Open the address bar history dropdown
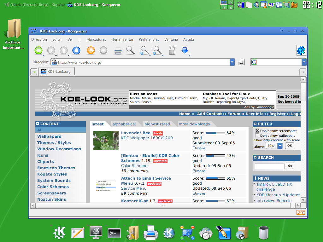Viewport: 323px width, 242px height. [x=232, y=62]
